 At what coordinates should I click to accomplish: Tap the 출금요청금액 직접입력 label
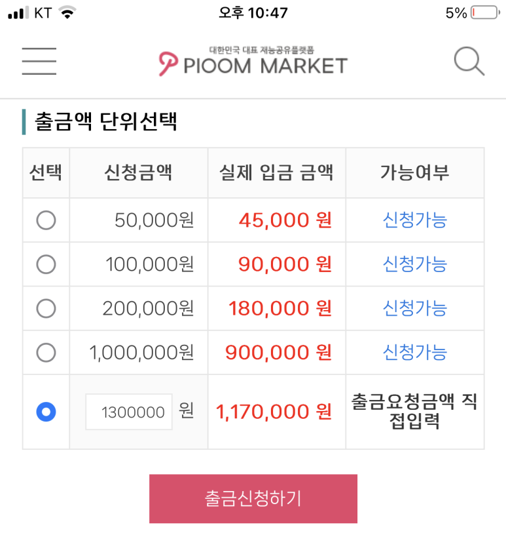pyautogui.click(x=414, y=411)
